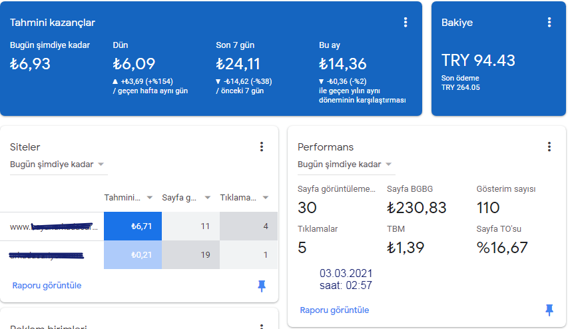Click the Sayfa BGBG ₺230,83 metric
Image resolution: width=570 pixels, height=329 pixels.
click(416, 208)
